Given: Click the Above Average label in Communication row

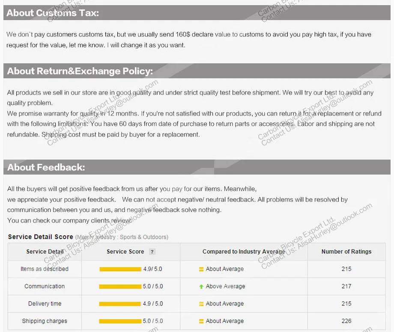Looking at the screenshot, I should [225, 287].
